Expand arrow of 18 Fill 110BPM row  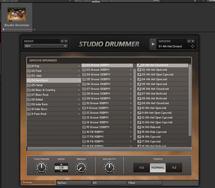coord(131,142)
